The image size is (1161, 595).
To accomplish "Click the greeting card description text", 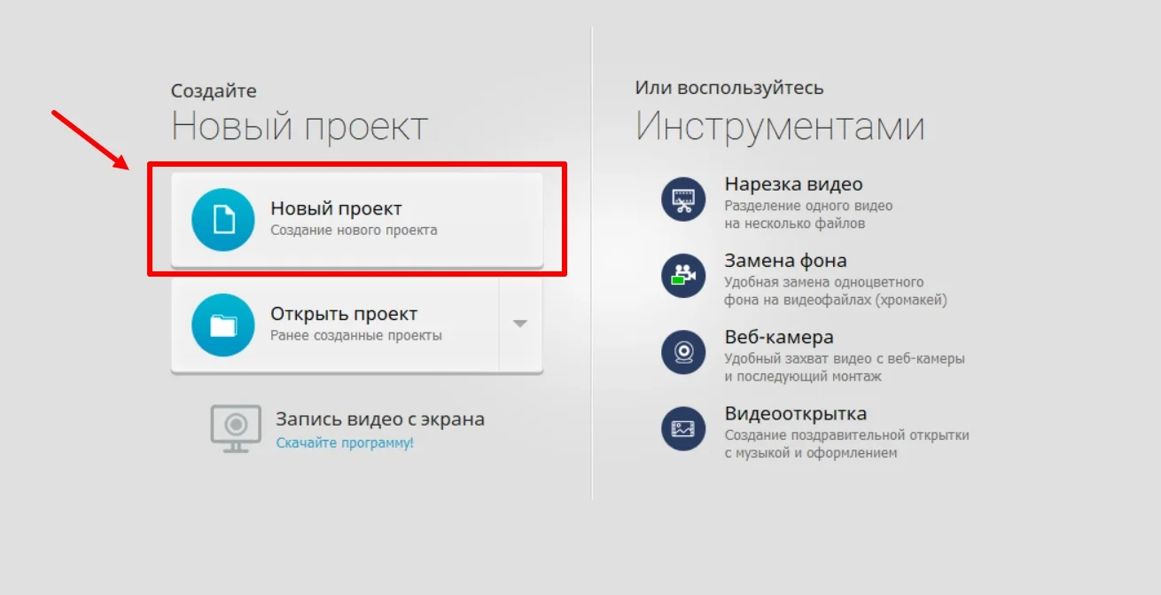I will tap(846, 444).
